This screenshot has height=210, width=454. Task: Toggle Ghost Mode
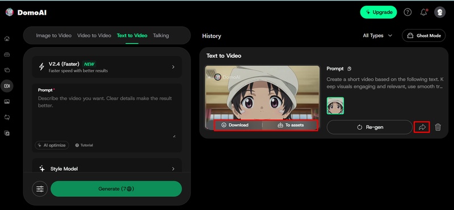(x=423, y=36)
